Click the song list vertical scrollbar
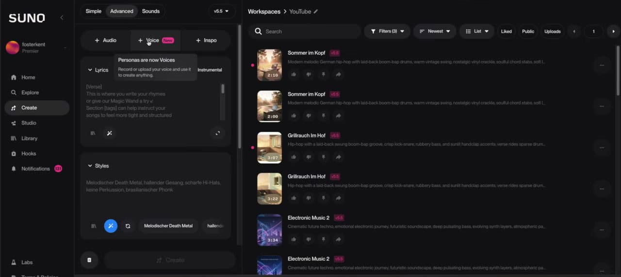 618,70
